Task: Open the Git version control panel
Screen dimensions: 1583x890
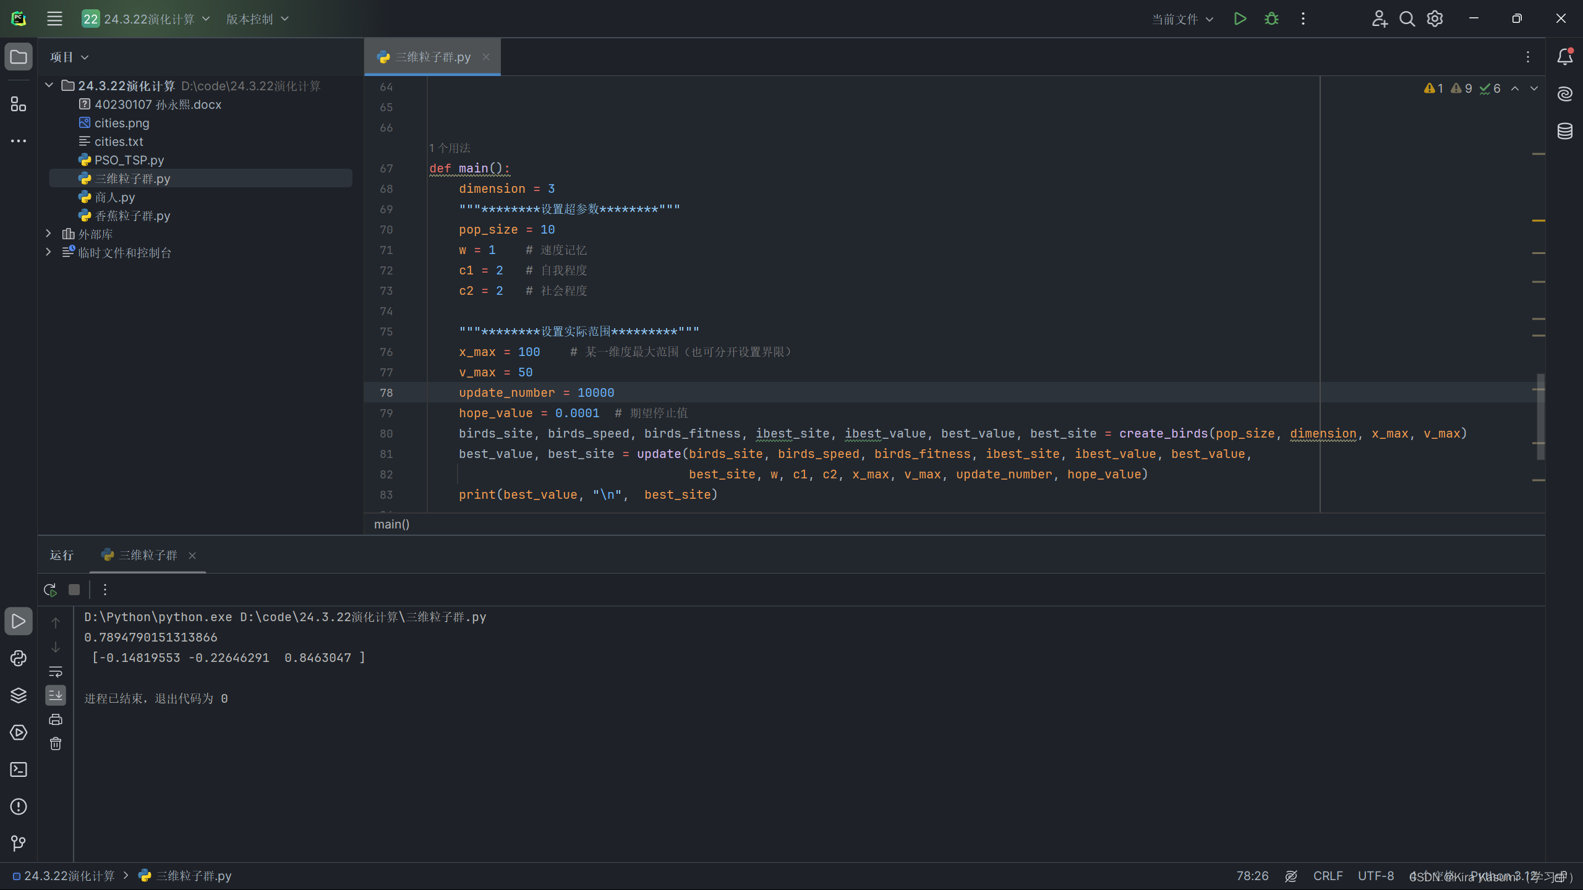Action: (x=19, y=843)
